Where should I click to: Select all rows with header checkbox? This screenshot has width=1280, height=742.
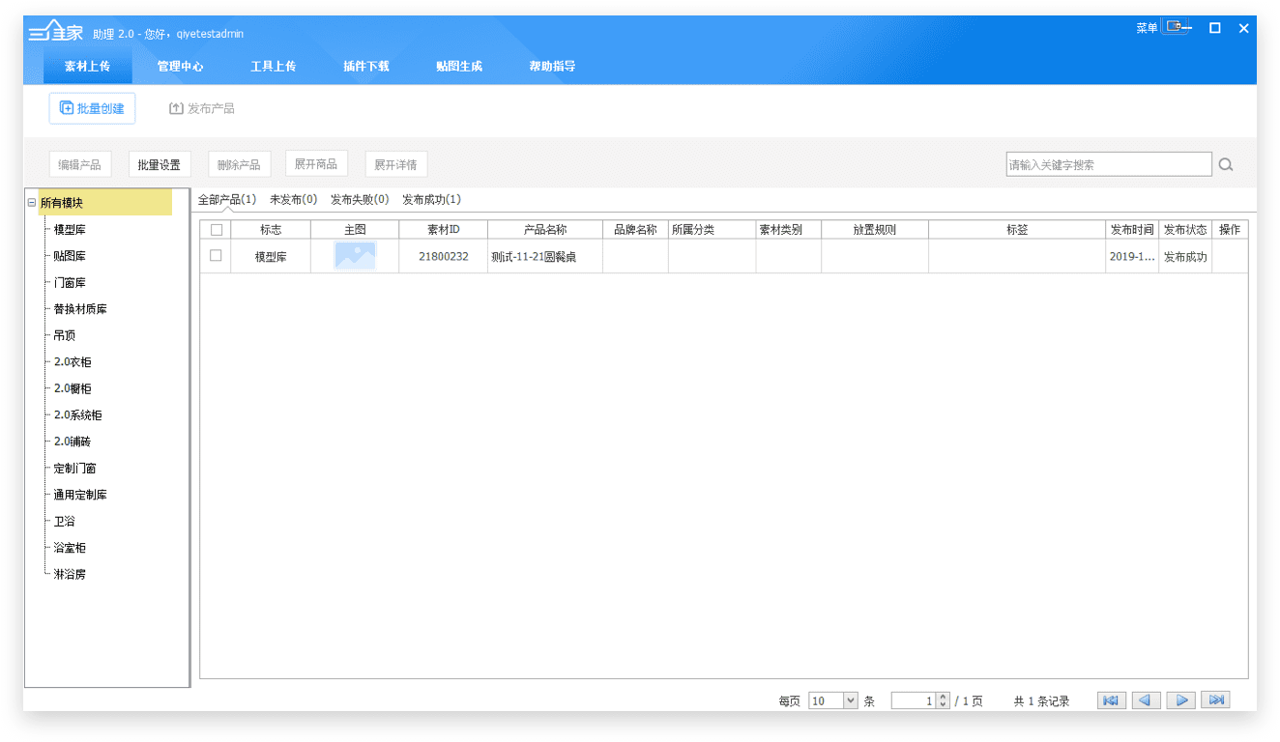217,230
